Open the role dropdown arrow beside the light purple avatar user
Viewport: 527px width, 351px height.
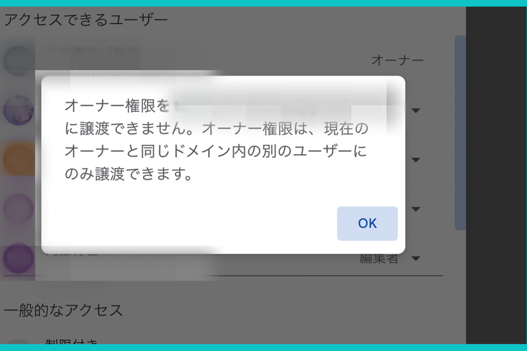point(416,209)
